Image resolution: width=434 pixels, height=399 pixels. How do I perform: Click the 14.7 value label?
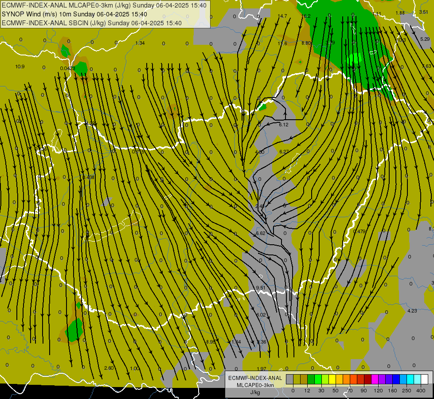pos(282,16)
